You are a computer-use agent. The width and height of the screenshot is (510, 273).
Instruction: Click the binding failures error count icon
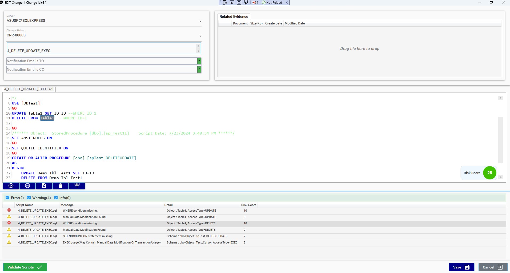[x=255, y=2]
